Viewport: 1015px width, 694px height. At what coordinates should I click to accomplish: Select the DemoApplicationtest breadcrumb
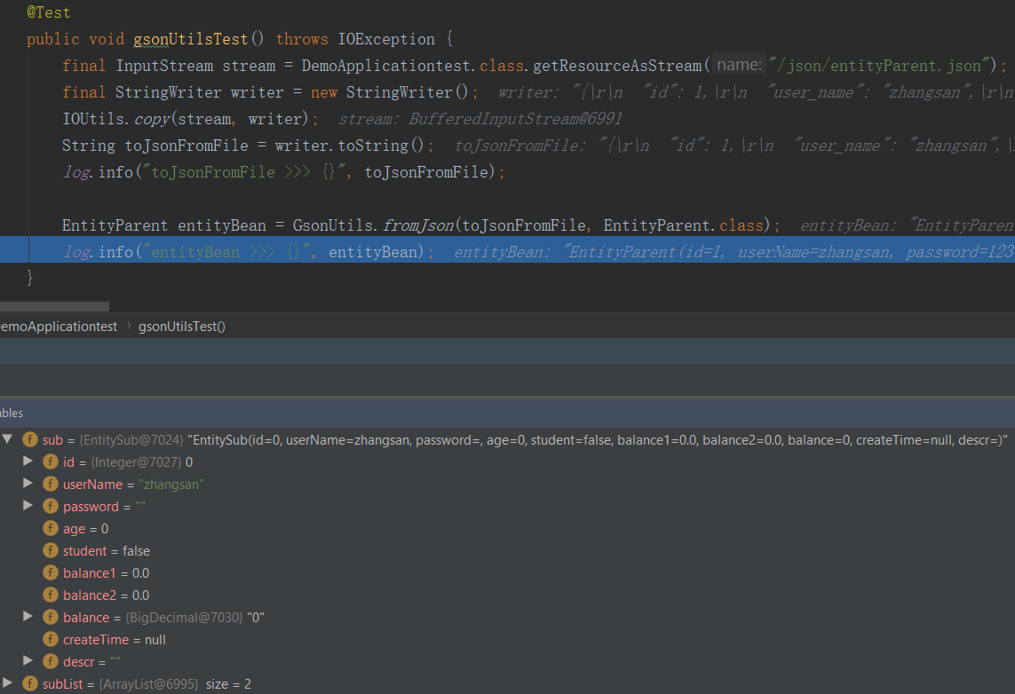tap(57, 327)
